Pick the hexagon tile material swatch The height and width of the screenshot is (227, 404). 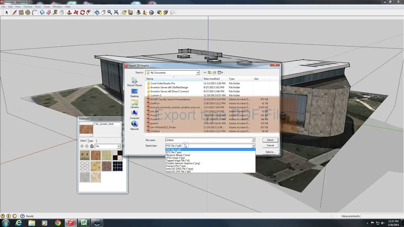click(x=85, y=166)
